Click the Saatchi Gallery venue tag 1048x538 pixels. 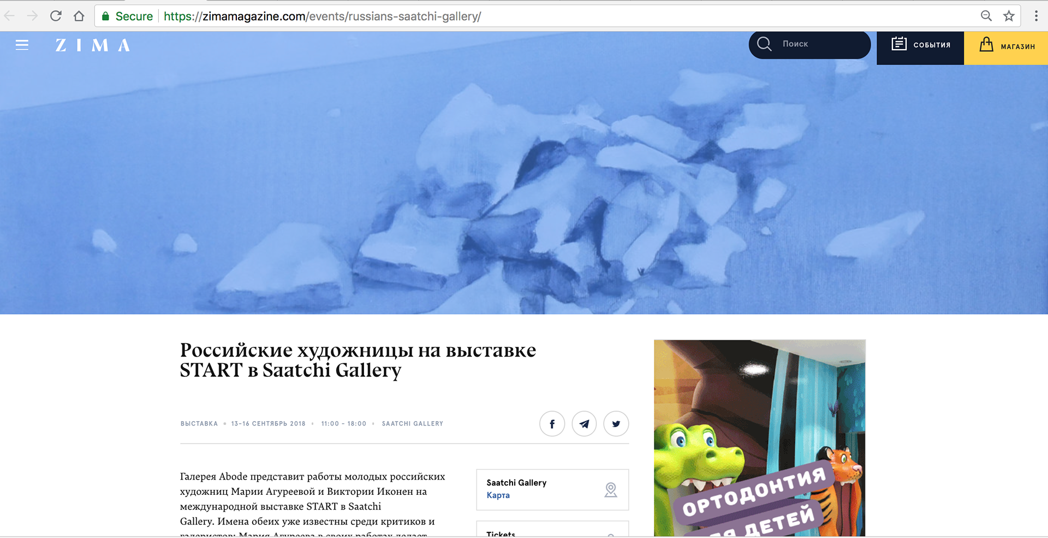click(x=413, y=424)
